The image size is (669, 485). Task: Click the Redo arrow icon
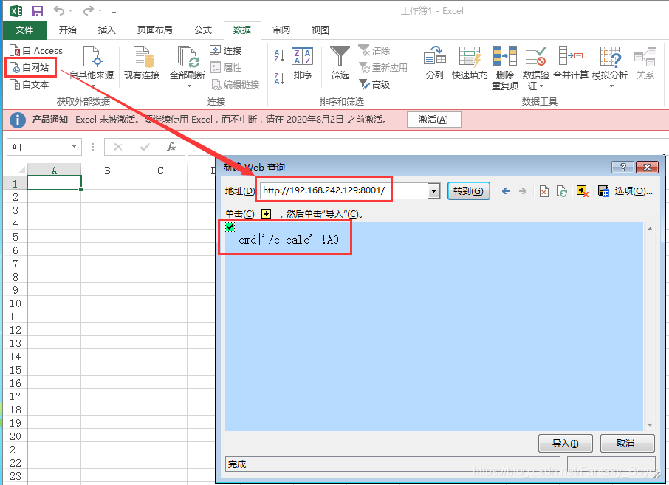[89, 10]
